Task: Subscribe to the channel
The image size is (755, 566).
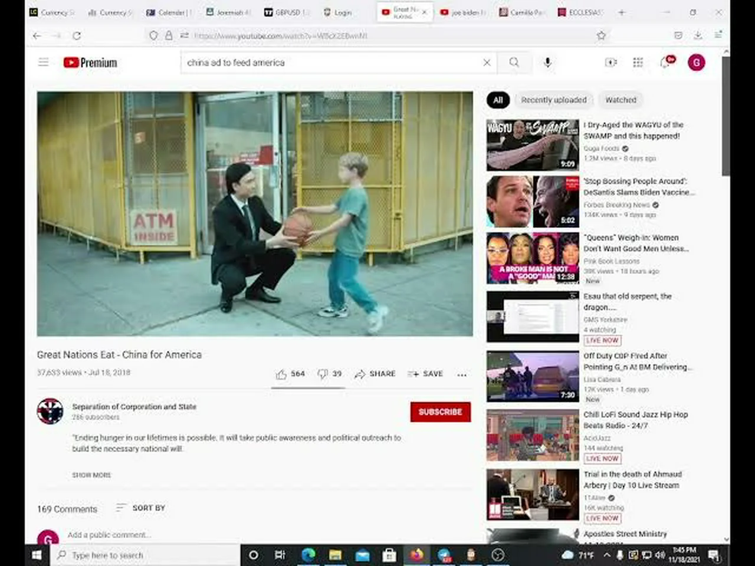Action: tap(441, 412)
